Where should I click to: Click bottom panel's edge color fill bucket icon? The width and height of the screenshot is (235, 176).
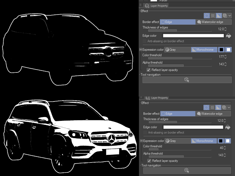pos(228,127)
